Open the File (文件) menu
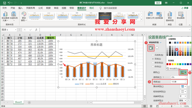The height and width of the screenshot is (108, 192). pyautogui.click(x=5, y=8)
